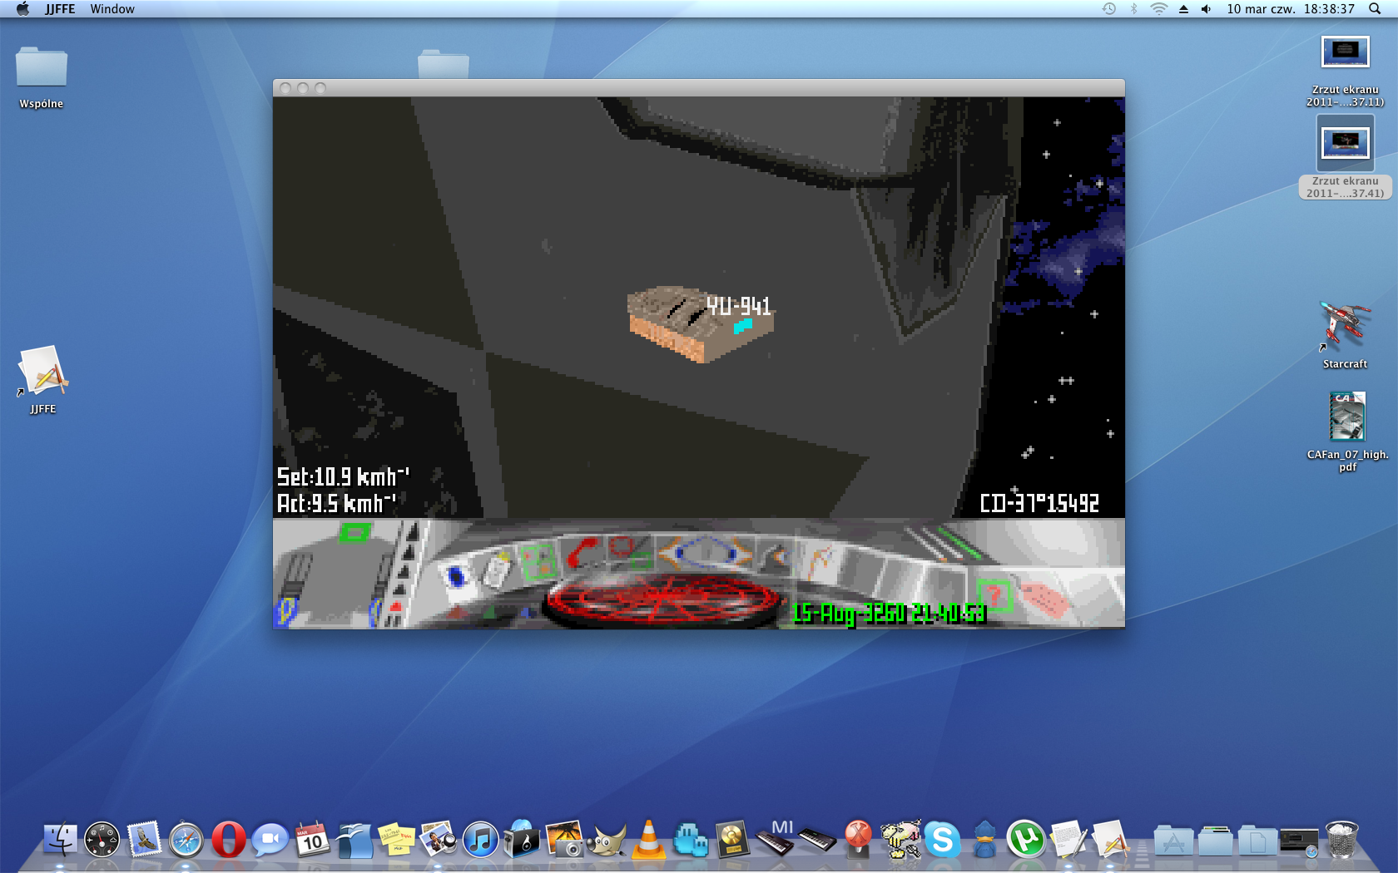Open Spotlight search magnifier
Viewport: 1398px width, 873px height.
coord(1375,9)
